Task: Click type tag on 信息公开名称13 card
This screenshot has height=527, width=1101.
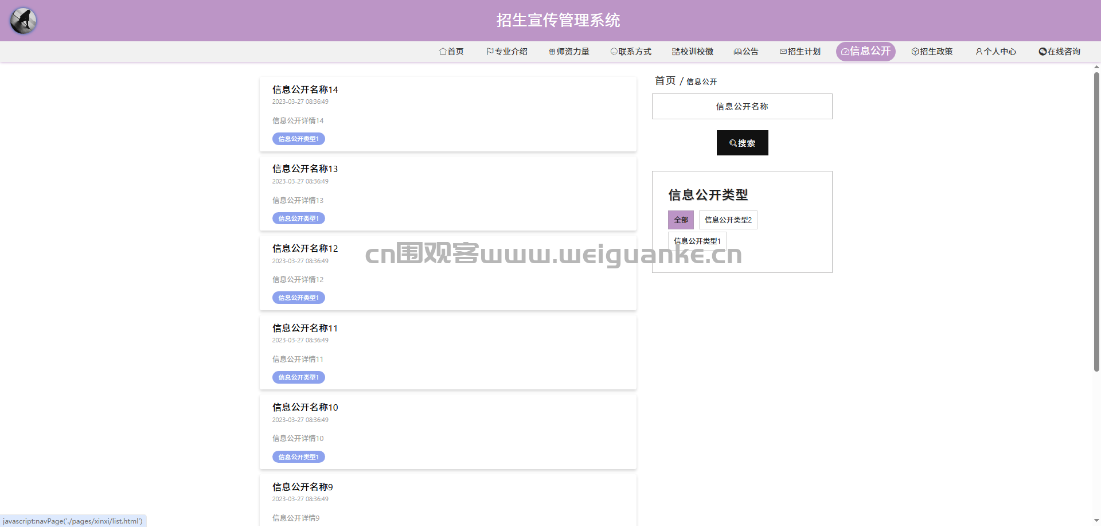Action: tap(299, 218)
